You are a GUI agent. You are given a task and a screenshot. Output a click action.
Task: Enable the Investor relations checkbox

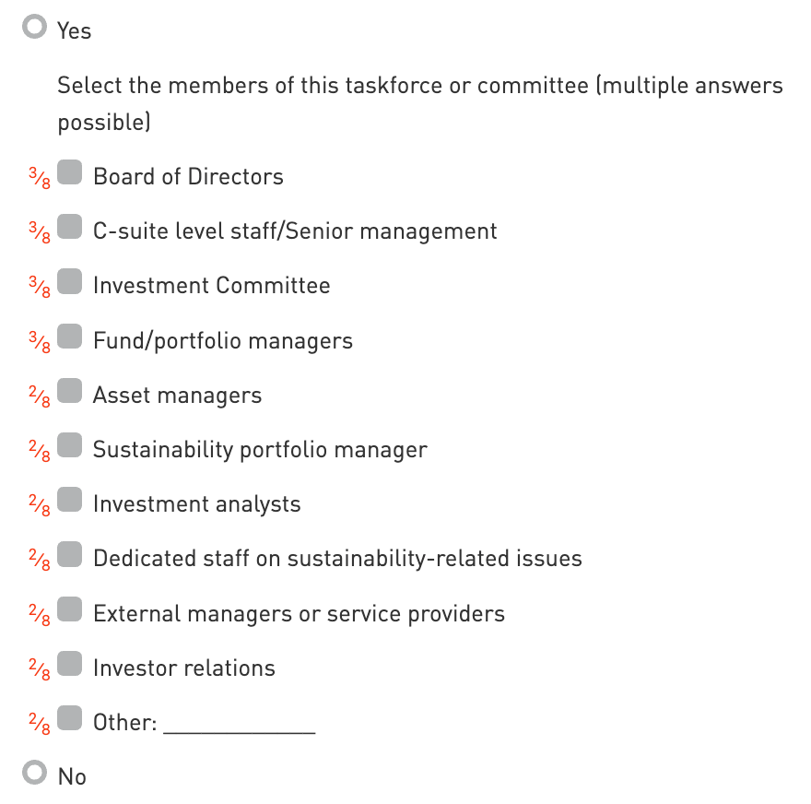pyautogui.click(x=70, y=665)
